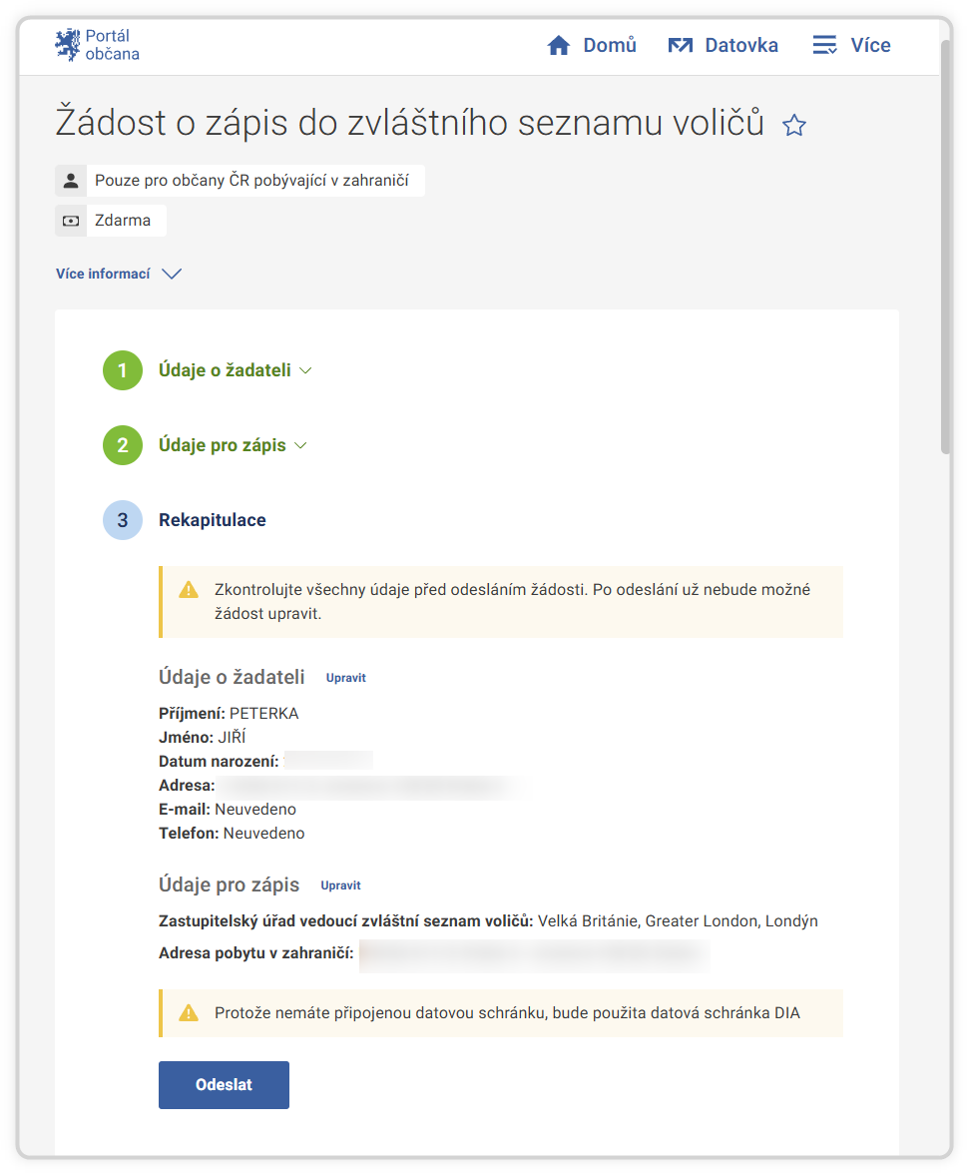
Task: Click the banknote icon next to Zdarma
Action: tap(71, 221)
